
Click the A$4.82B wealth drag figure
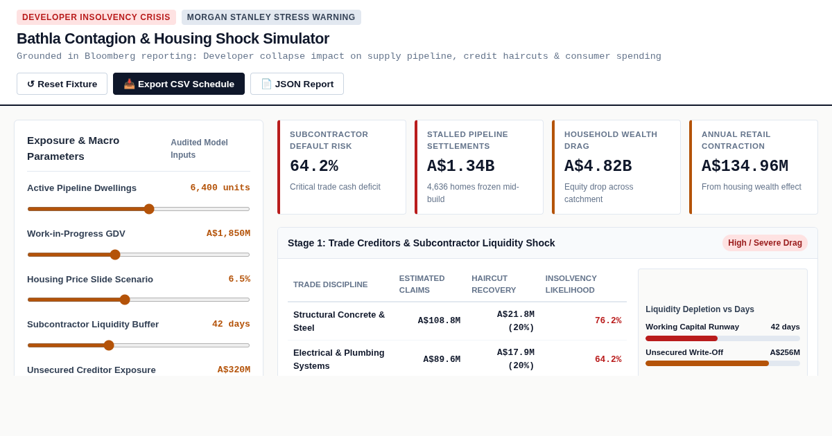[598, 167]
